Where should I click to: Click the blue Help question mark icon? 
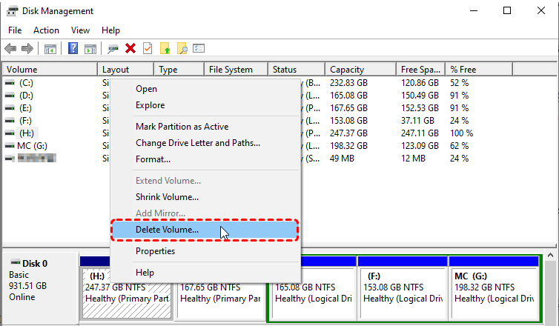(73, 49)
